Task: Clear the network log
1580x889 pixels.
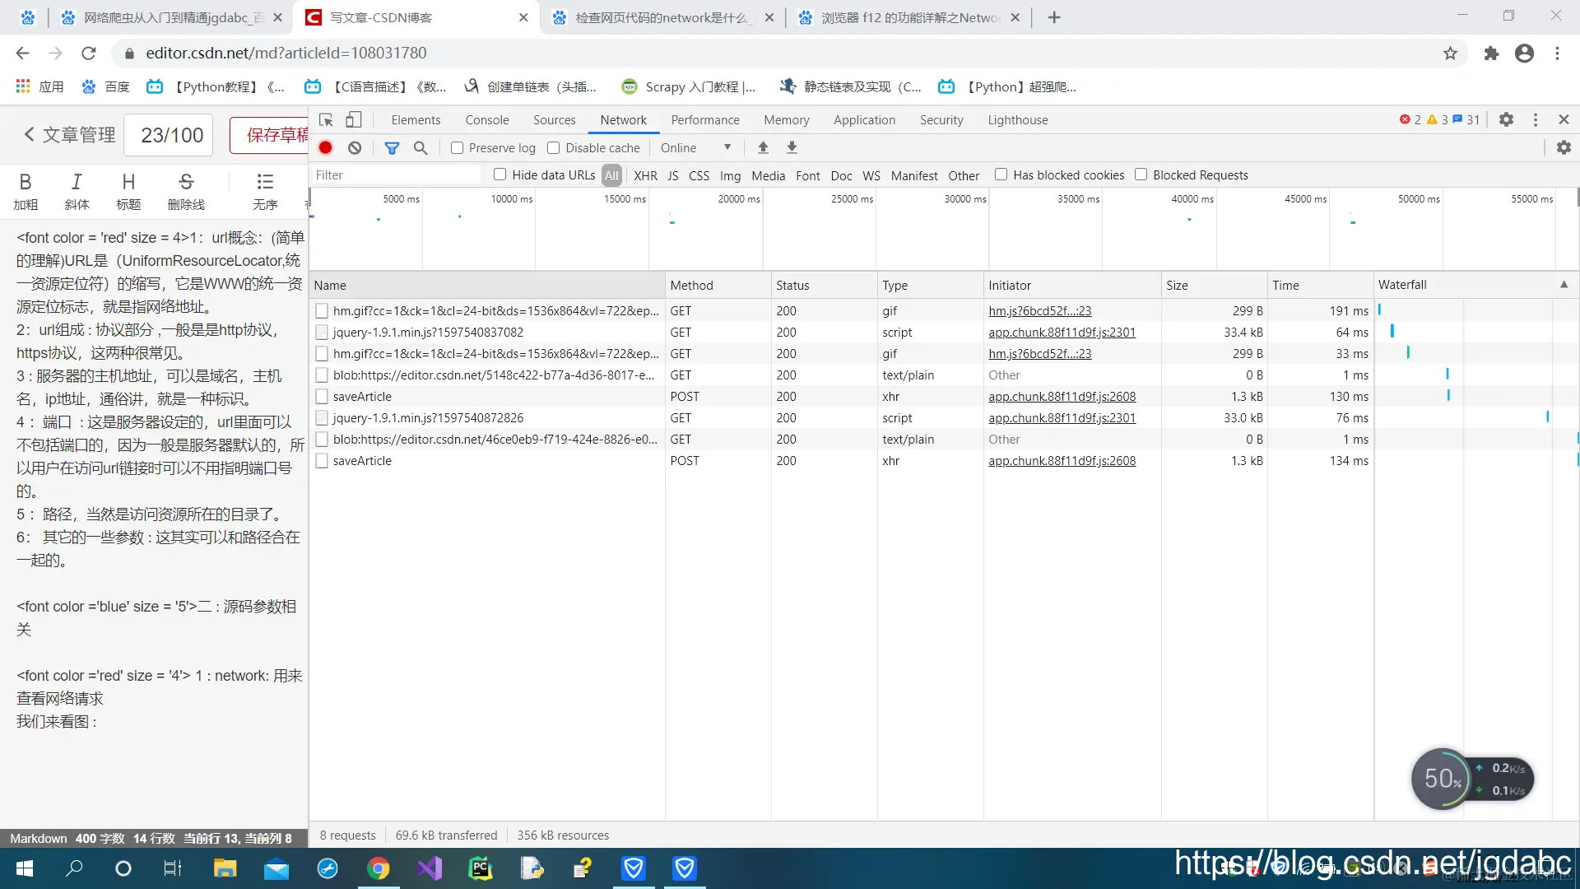Action: (x=355, y=148)
